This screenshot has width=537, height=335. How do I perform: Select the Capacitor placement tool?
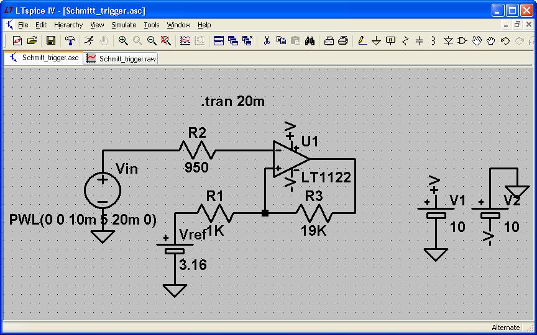coord(419,41)
